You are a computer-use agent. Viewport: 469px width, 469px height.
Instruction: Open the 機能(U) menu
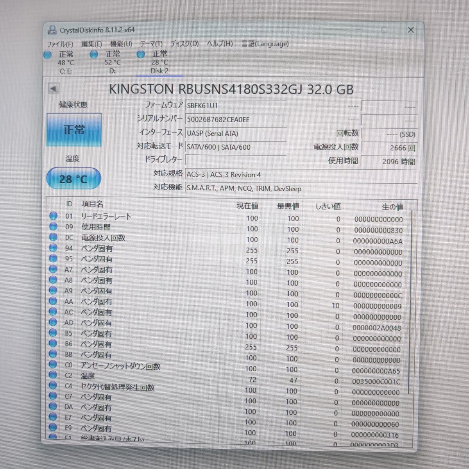coord(121,44)
